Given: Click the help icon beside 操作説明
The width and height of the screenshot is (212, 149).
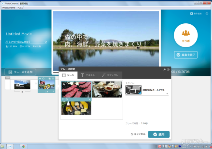Looking at the screenshot, I should 207,13.
